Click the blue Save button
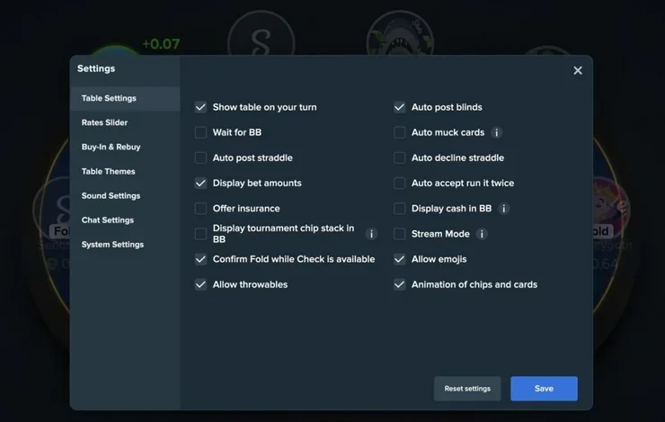 (544, 389)
